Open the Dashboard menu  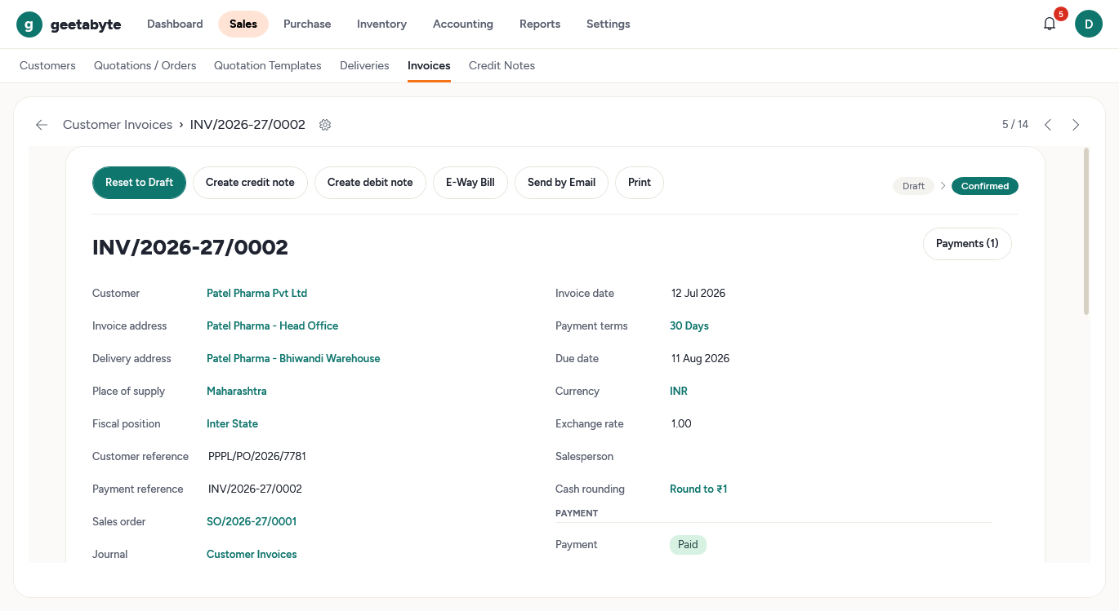click(175, 24)
